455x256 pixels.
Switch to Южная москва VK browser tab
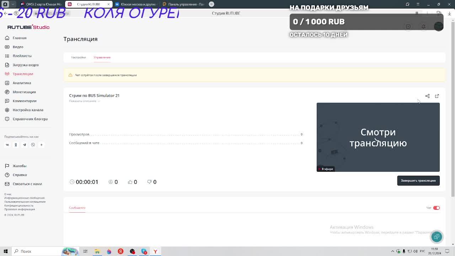pyautogui.click(x=135, y=4)
